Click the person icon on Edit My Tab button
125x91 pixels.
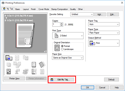point(52,80)
